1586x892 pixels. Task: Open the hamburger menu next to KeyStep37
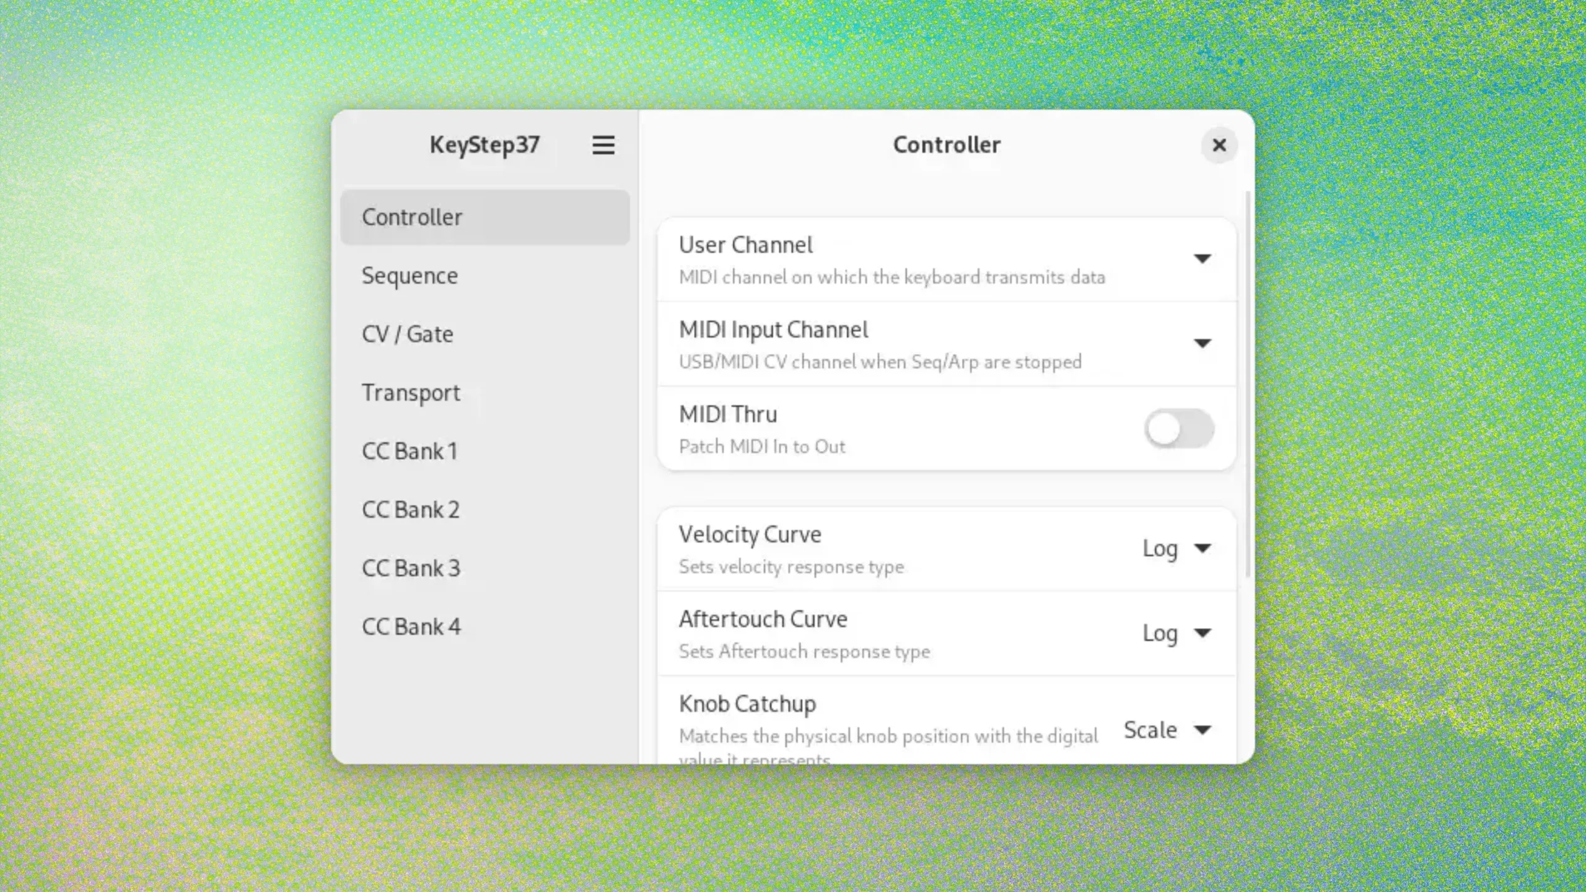click(603, 146)
